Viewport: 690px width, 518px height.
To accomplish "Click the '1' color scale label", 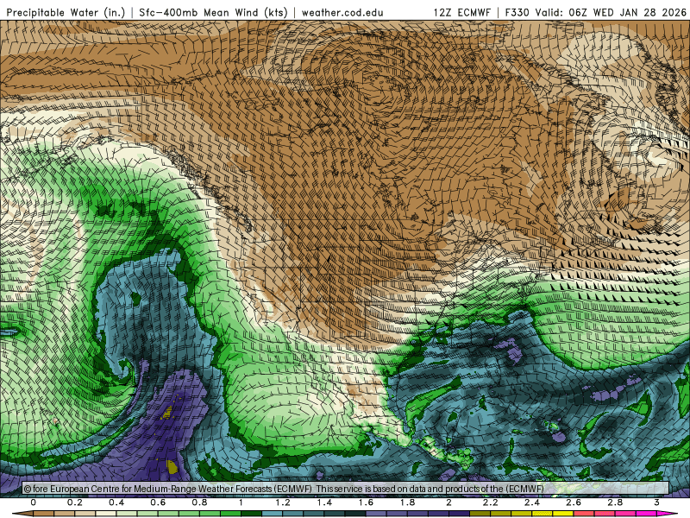I will pyautogui.click(x=241, y=502).
